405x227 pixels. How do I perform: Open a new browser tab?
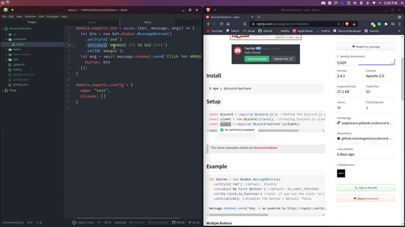(x=259, y=17)
